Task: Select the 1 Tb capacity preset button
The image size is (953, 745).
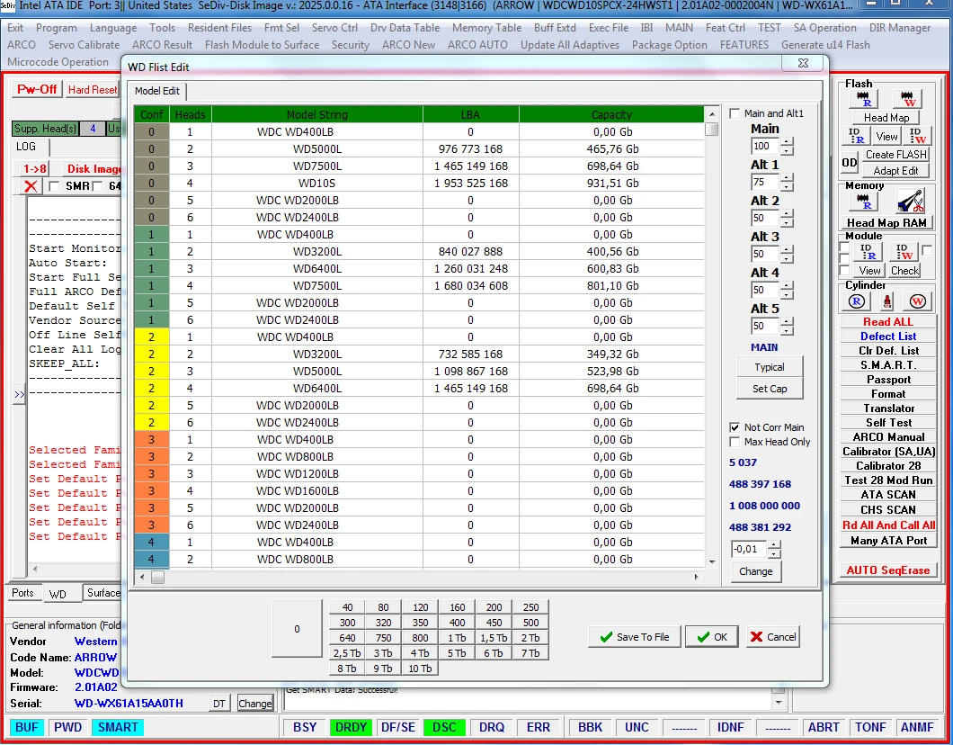Action: (x=457, y=638)
